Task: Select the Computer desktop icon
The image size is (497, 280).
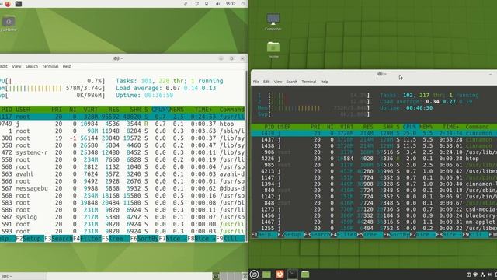Action: [273, 22]
